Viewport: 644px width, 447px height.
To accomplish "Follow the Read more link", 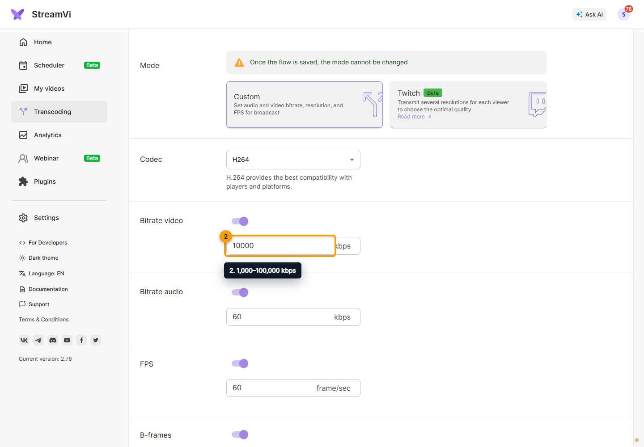I will coord(414,117).
